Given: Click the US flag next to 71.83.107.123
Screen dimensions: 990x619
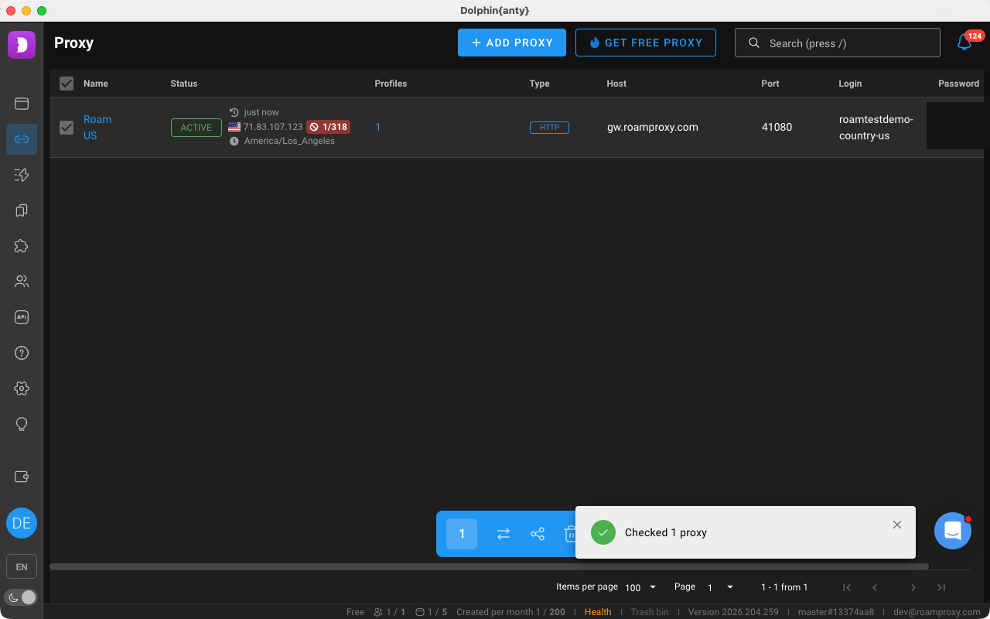Looking at the screenshot, I should click(234, 127).
